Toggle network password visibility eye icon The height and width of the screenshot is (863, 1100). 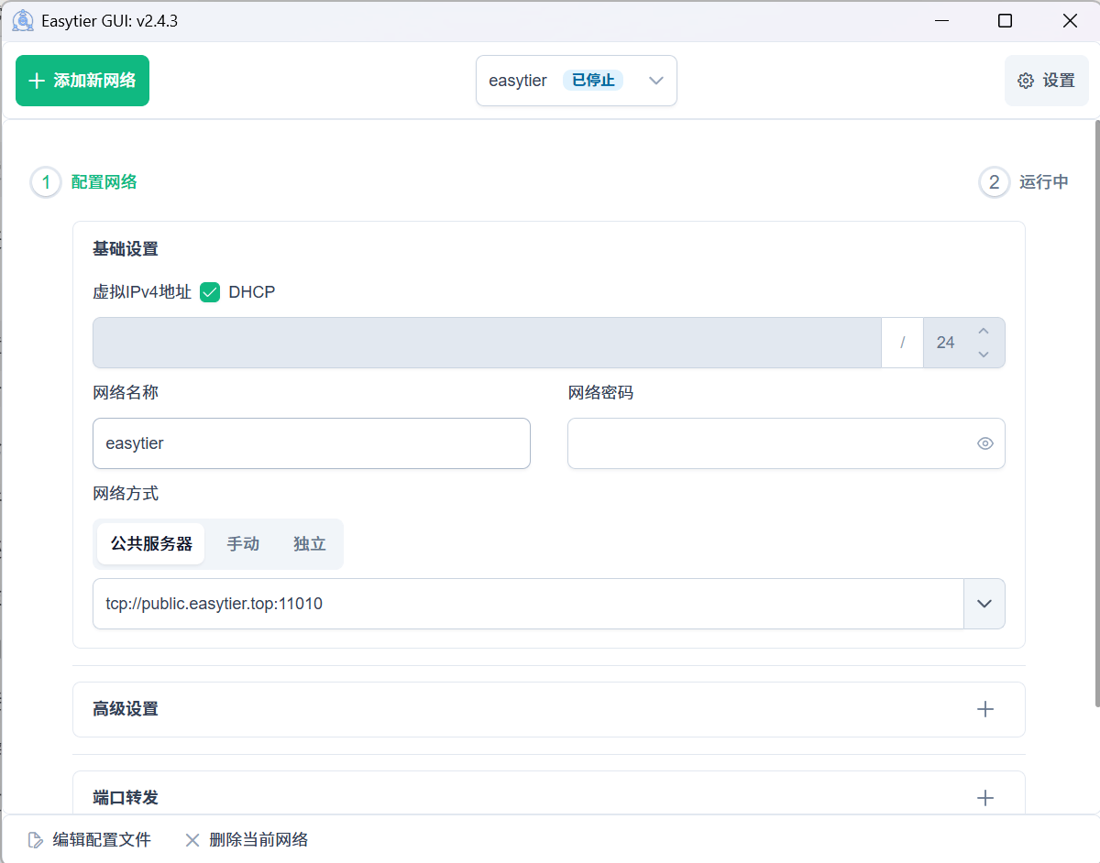(x=985, y=443)
